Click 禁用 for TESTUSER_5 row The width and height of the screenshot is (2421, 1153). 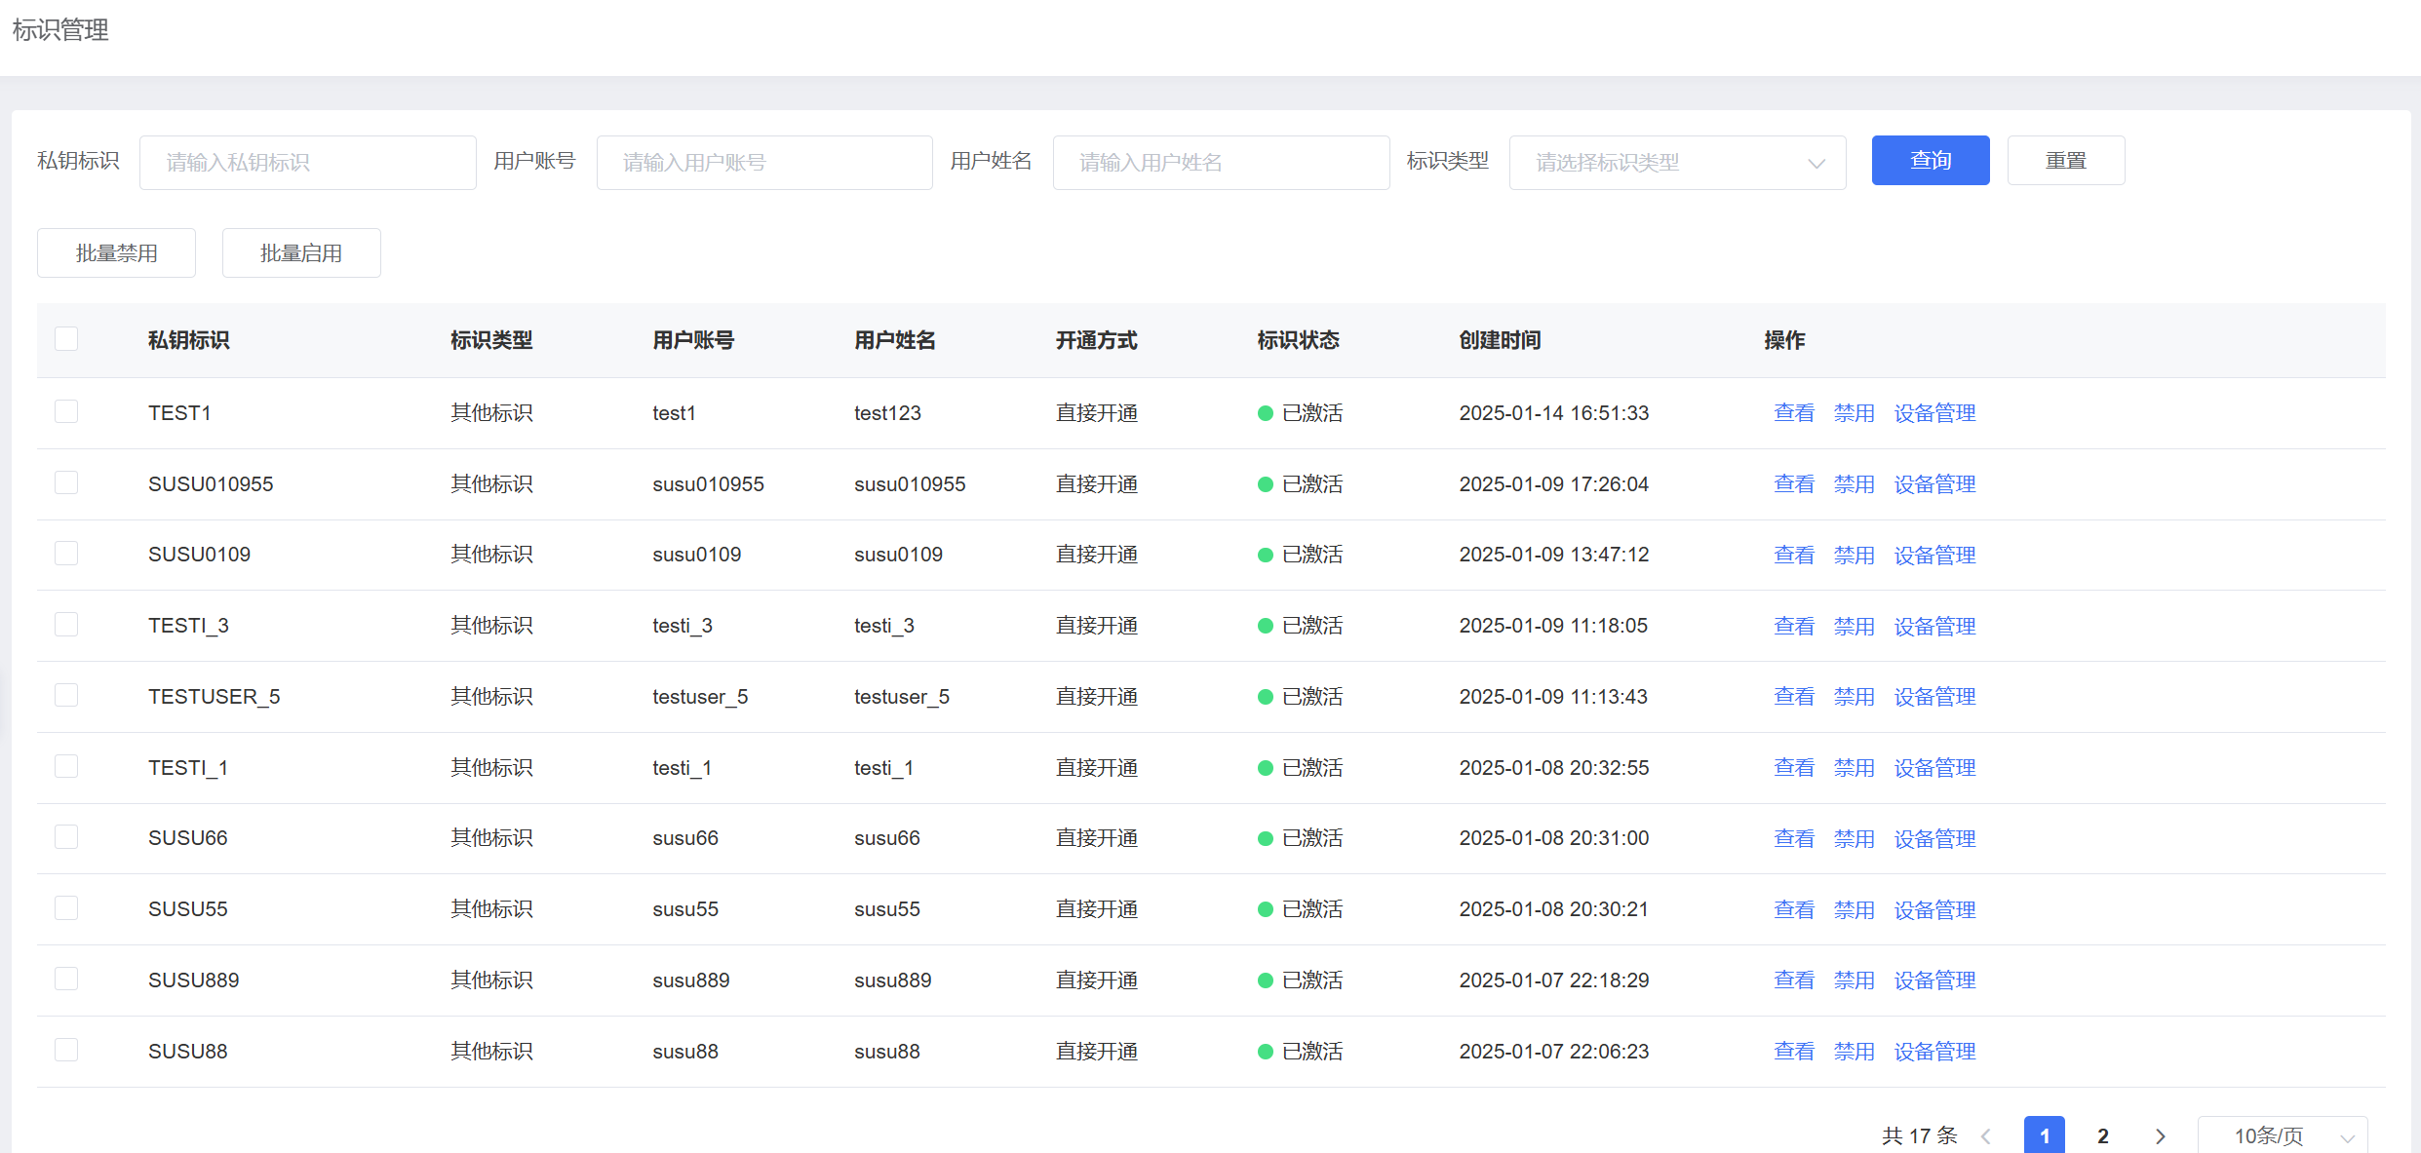pos(1855,697)
